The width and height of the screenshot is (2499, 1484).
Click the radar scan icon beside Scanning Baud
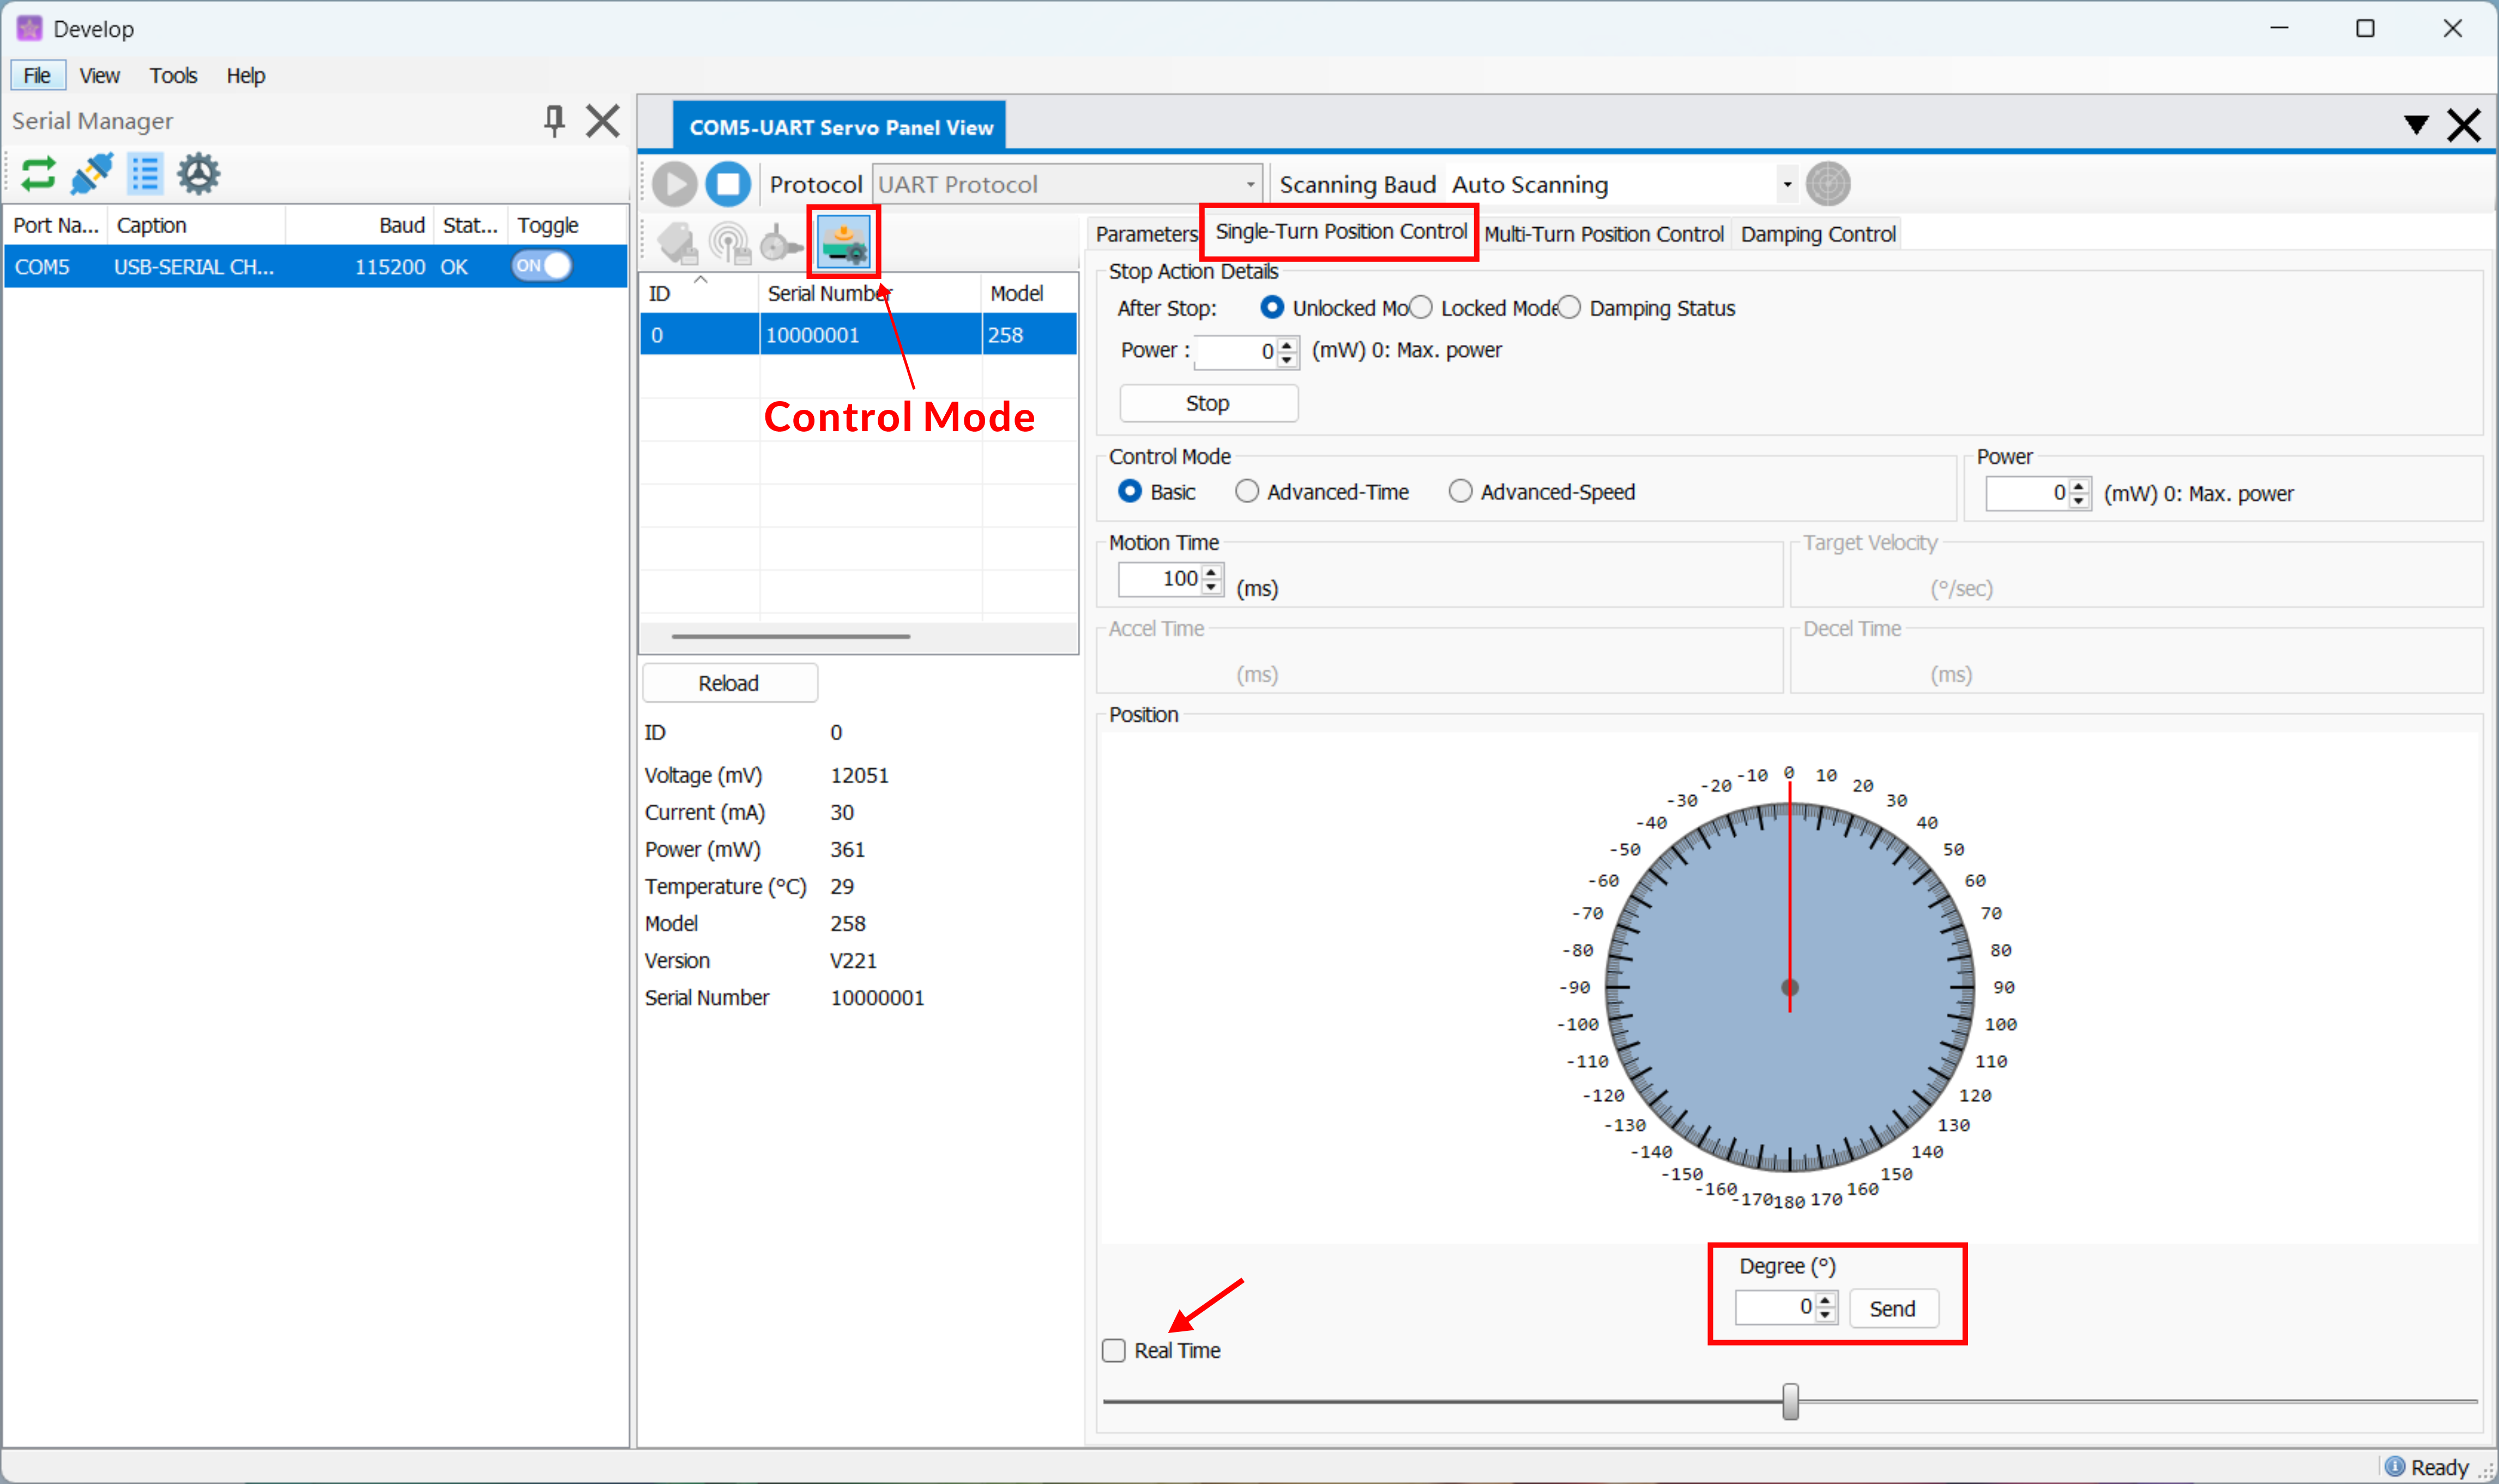point(1828,184)
